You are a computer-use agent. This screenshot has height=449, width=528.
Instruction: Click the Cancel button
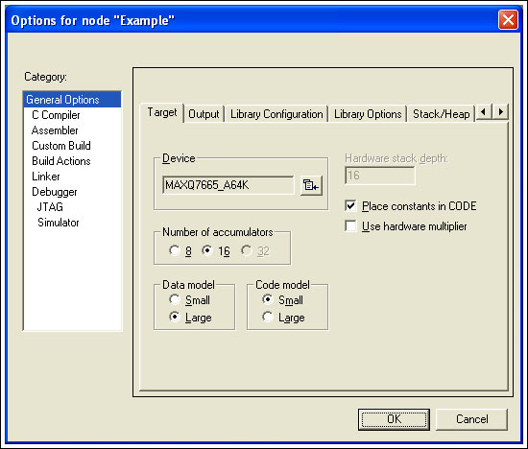click(x=471, y=419)
